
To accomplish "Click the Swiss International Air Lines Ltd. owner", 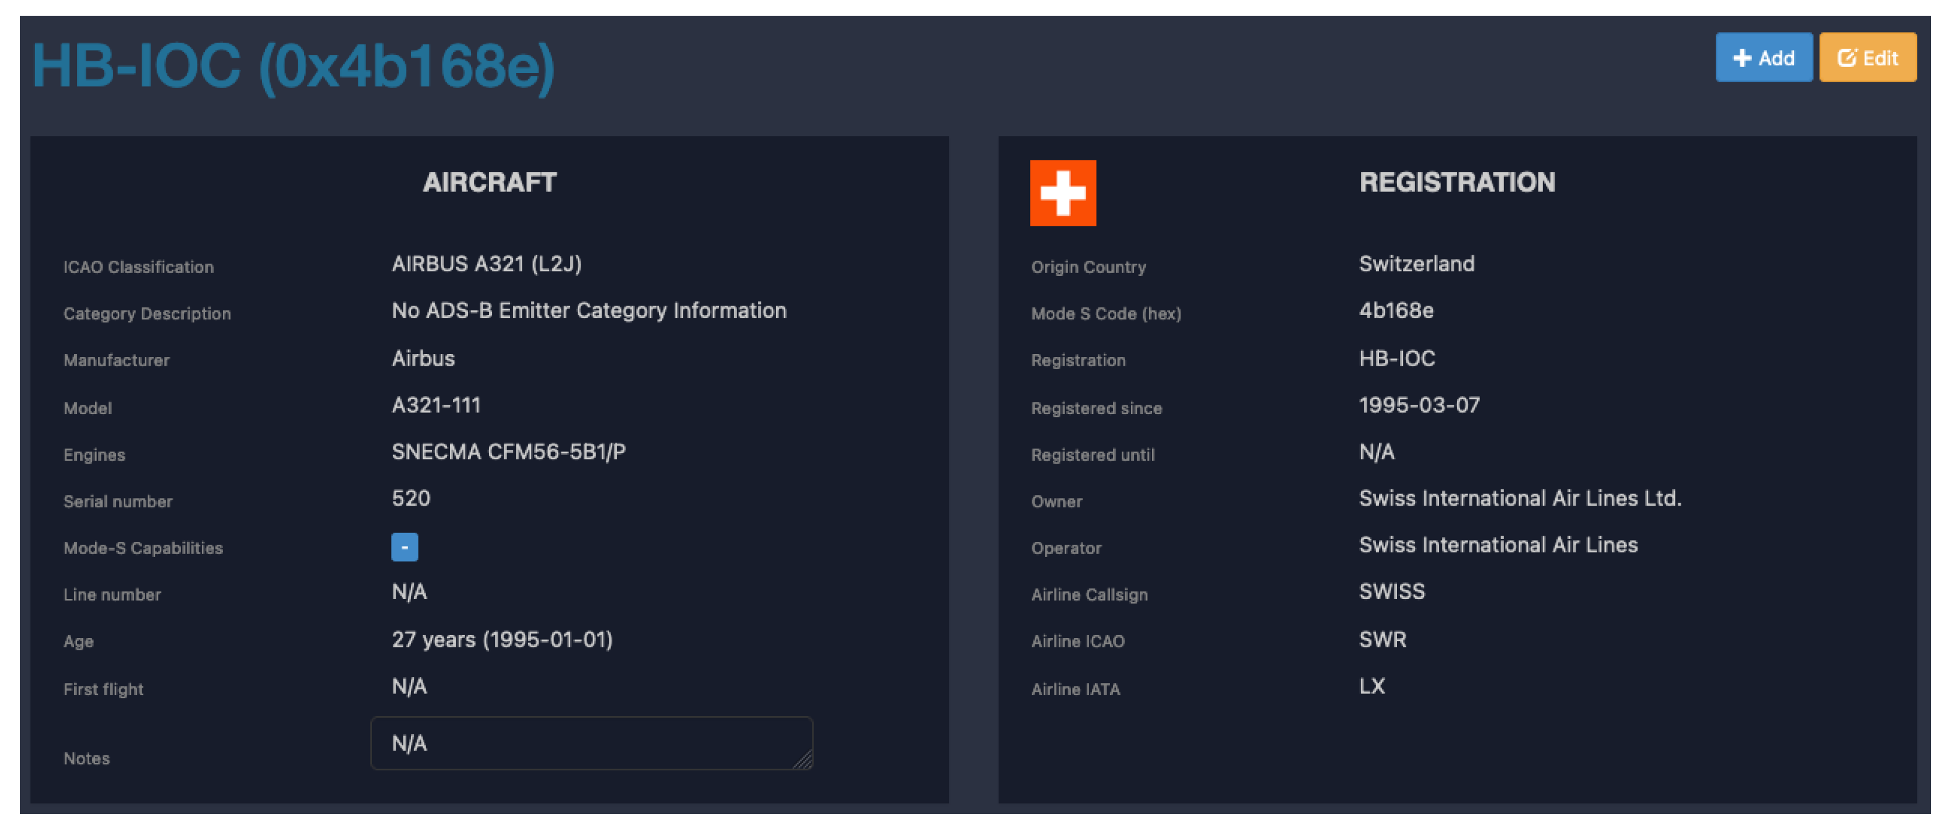I will coord(1519,498).
